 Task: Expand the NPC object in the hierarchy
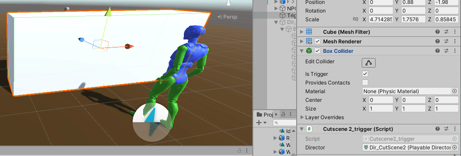276,8
